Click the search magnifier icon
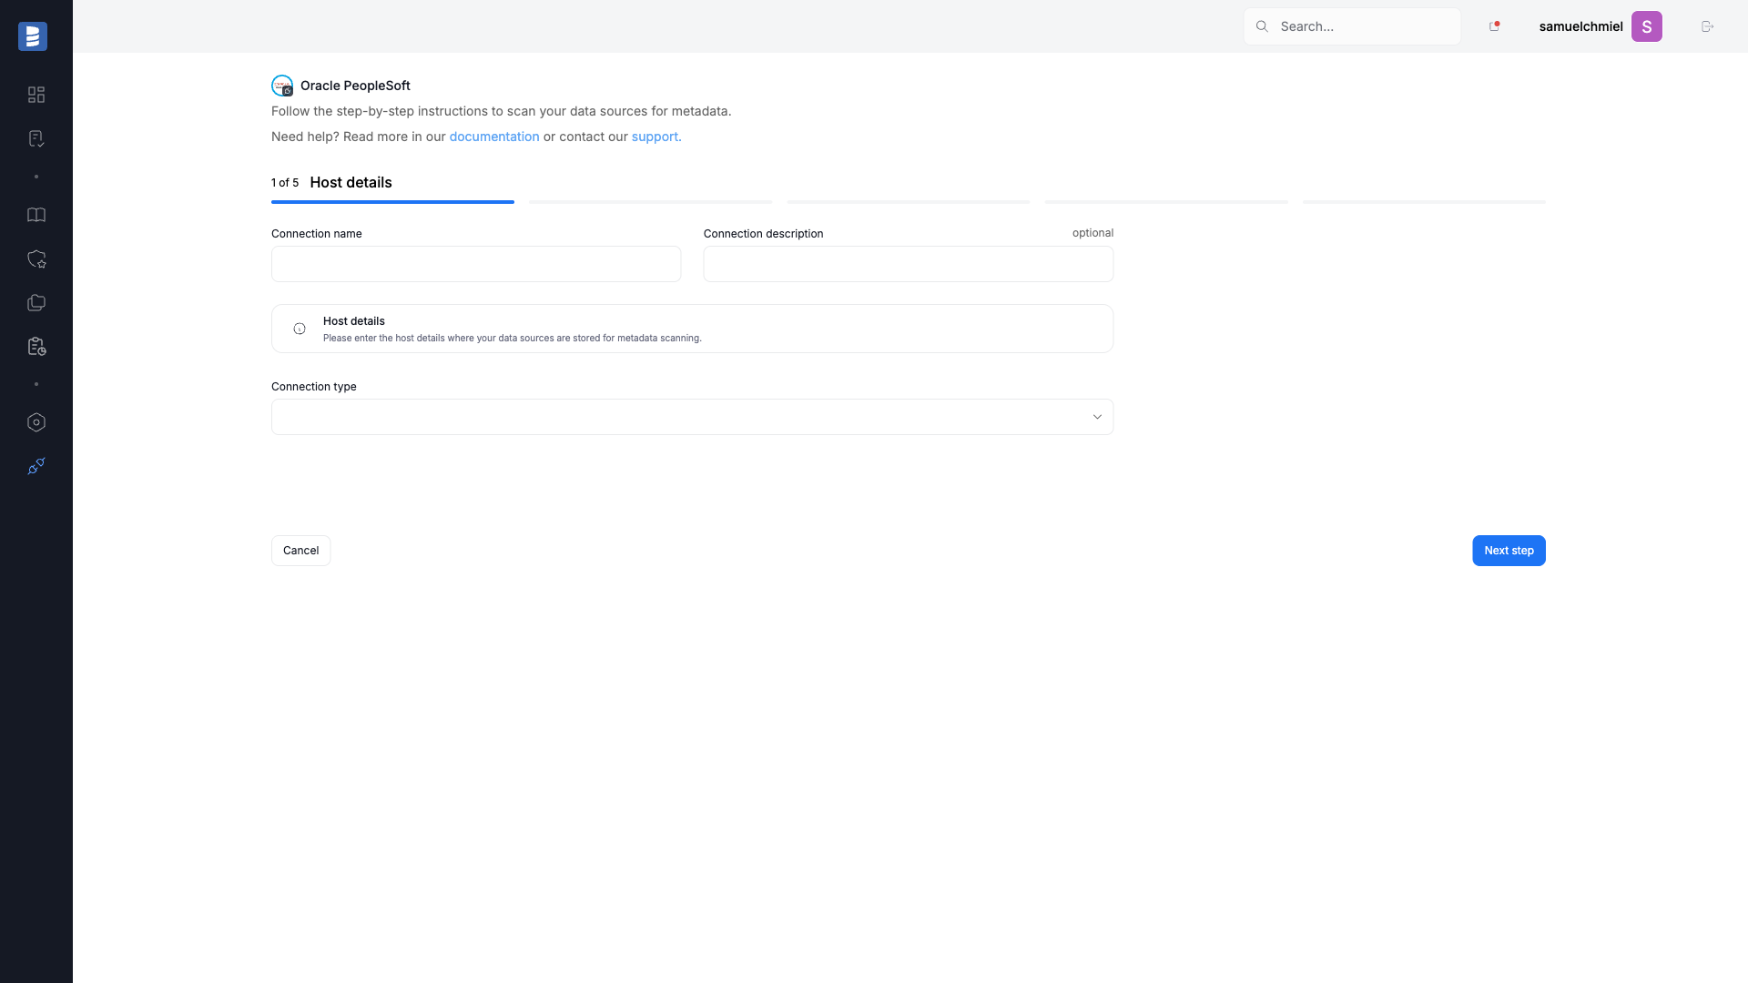 pyautogui.click(x=1262, y=26)
